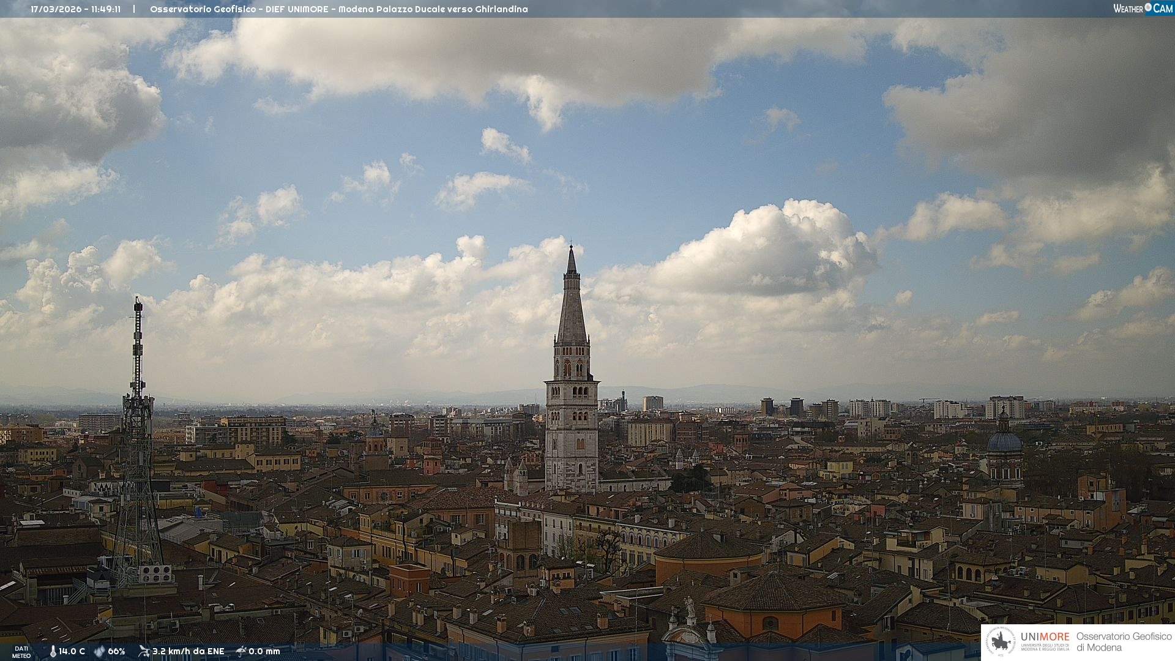Click the wind anemometer icon
Viewport: 1175px width, 661px height.
coord(144,651)
